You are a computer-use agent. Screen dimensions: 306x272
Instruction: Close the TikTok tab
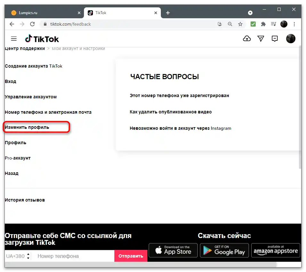(155, 13)
